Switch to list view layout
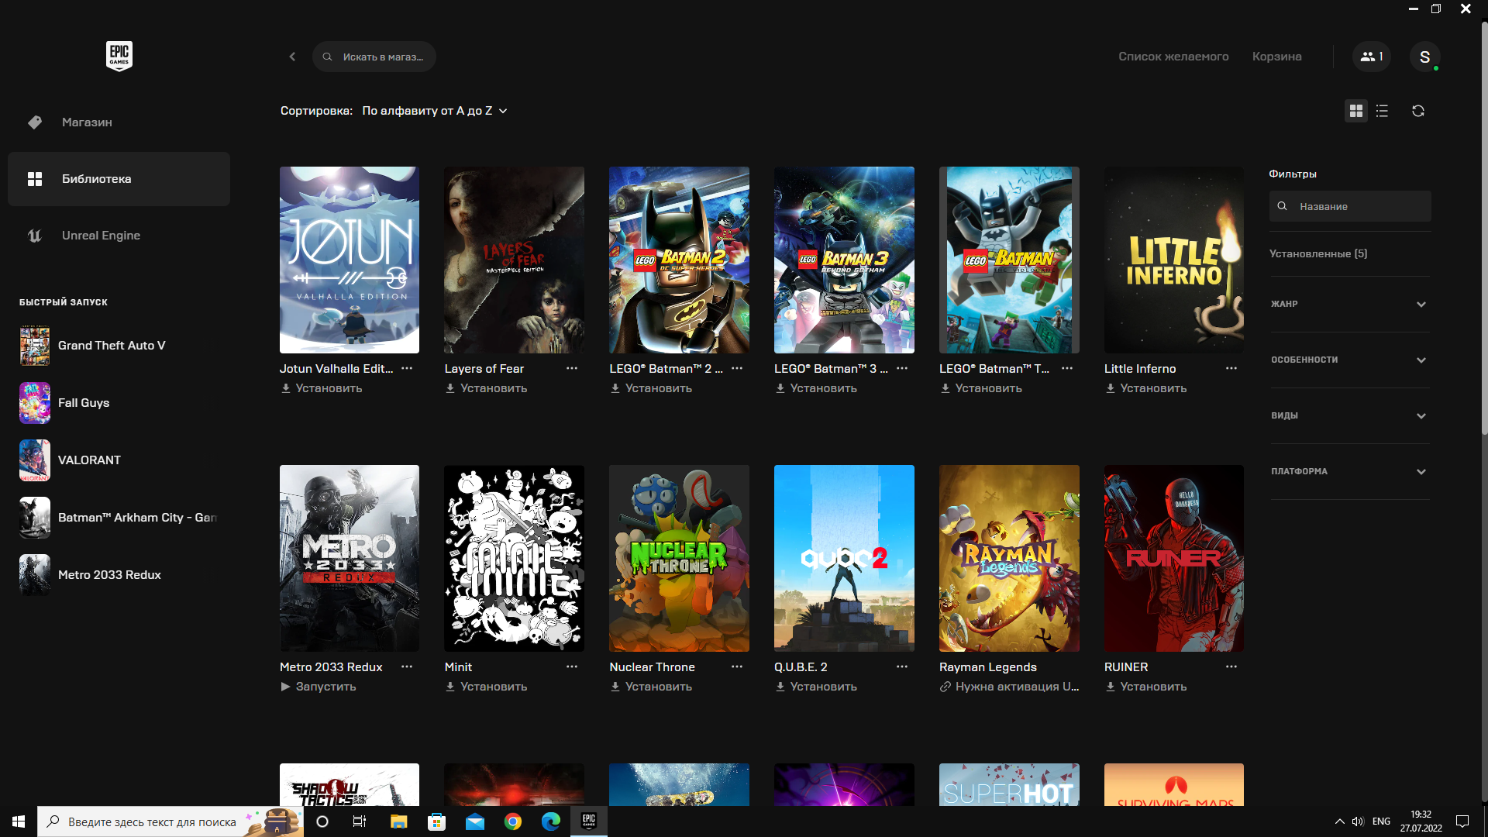Screen dimensions: 1488x837 tap(1382, 111)
